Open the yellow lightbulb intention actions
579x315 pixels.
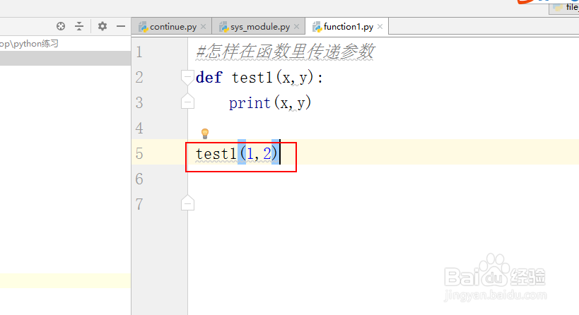205,133
